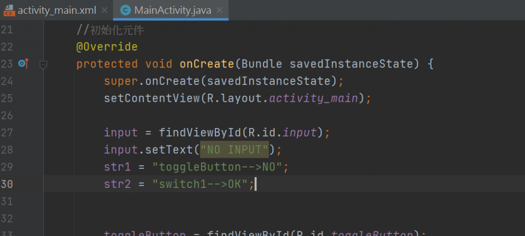Click the str2 variable
525x236 pixels.
coord(117,184)
